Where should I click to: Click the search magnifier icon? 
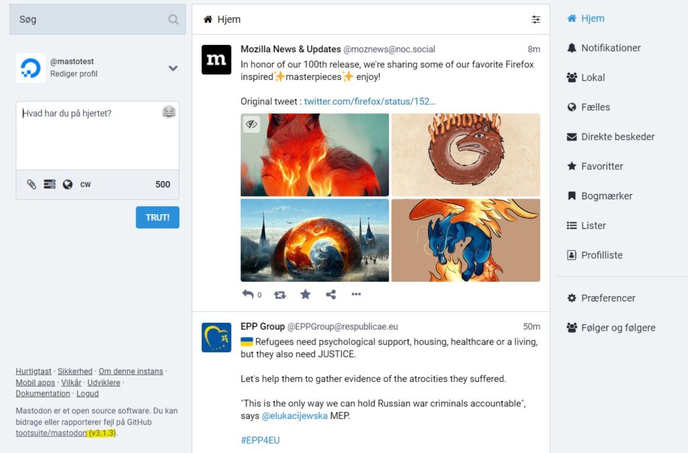tap(173, 19)
